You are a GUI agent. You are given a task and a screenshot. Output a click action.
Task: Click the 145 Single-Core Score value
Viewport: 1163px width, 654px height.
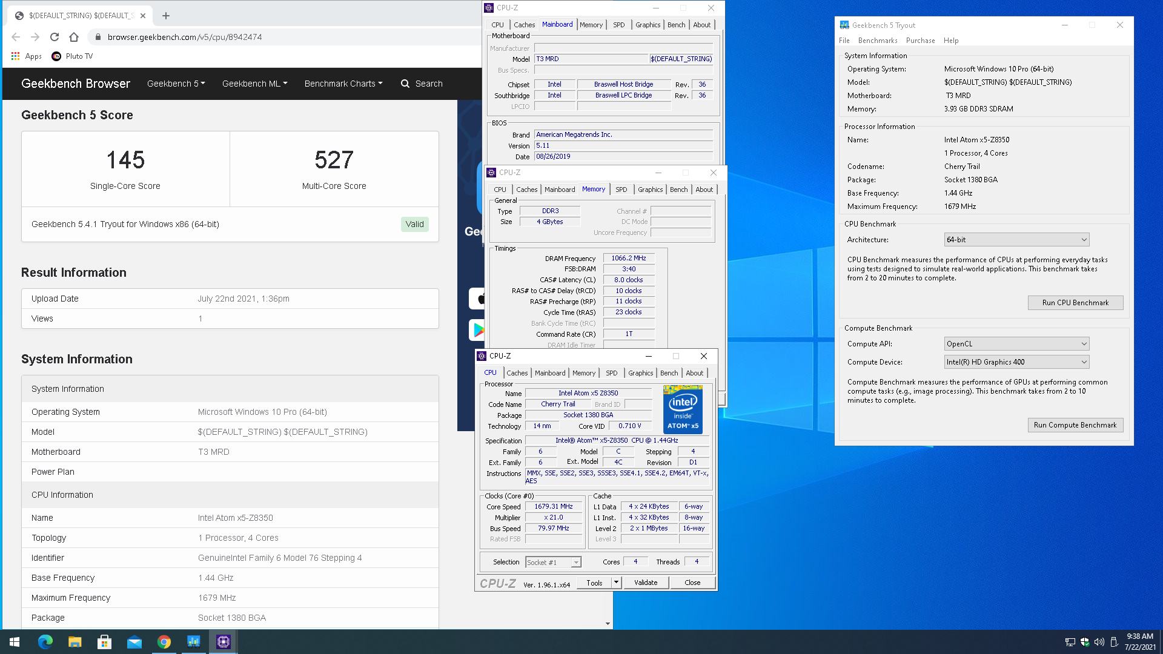[125, 160]
